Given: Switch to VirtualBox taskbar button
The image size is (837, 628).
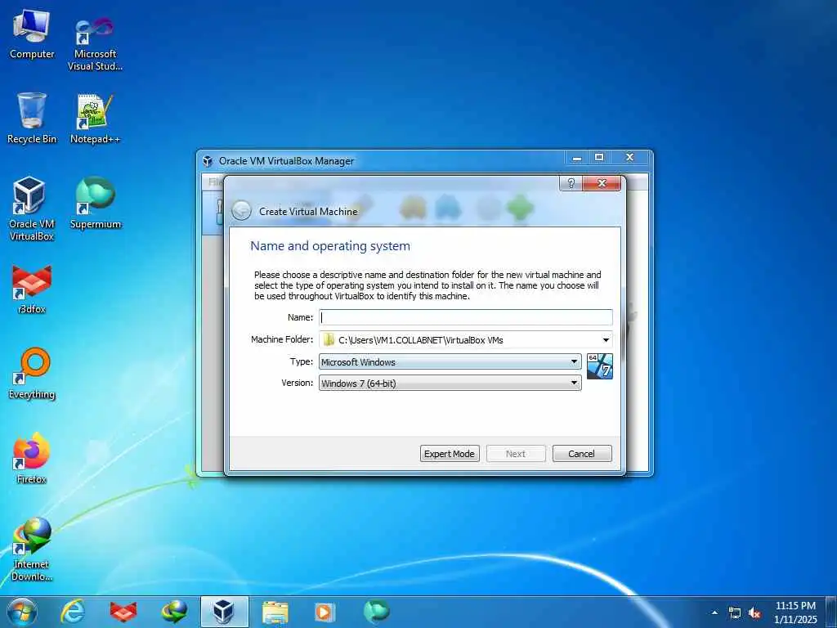Looking at the screenshot, I should 224,612.
